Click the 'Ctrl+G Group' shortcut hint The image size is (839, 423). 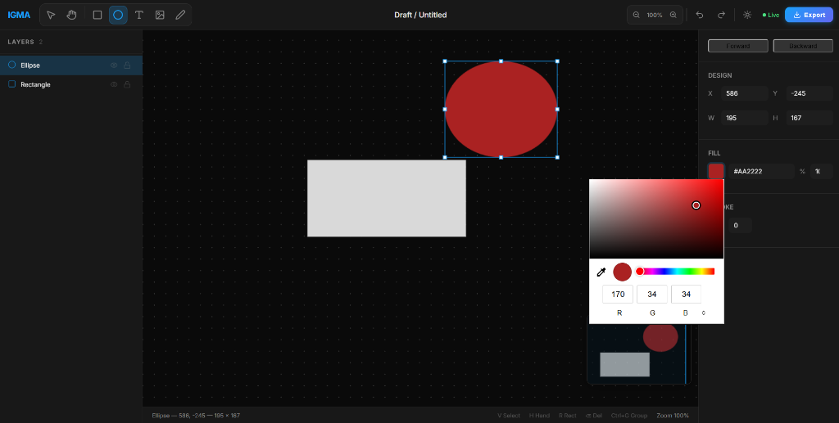[x=629, y=416]
